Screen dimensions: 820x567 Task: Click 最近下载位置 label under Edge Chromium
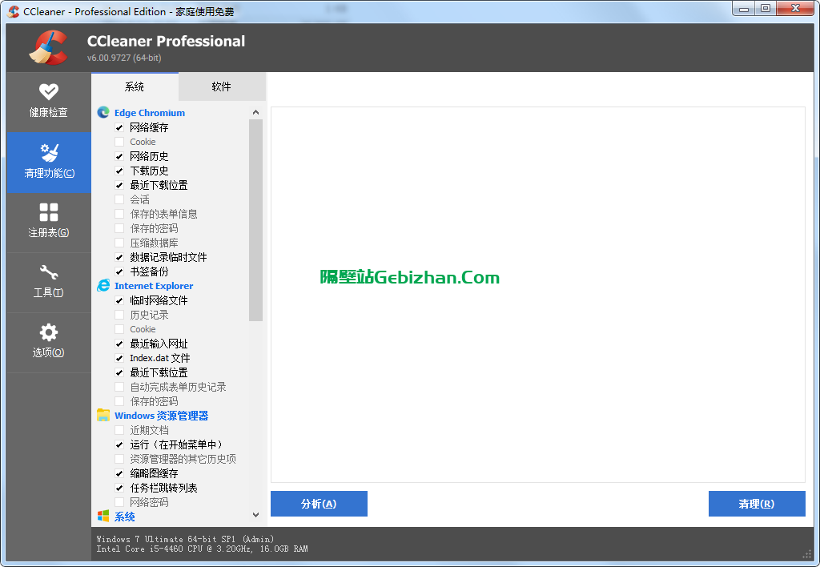click(159, 185)
